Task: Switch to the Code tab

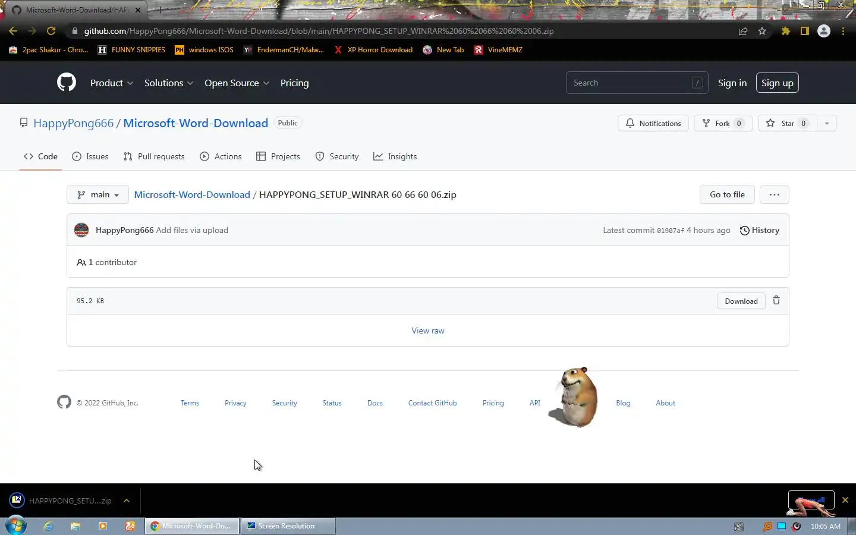Action: click(40, 156)
